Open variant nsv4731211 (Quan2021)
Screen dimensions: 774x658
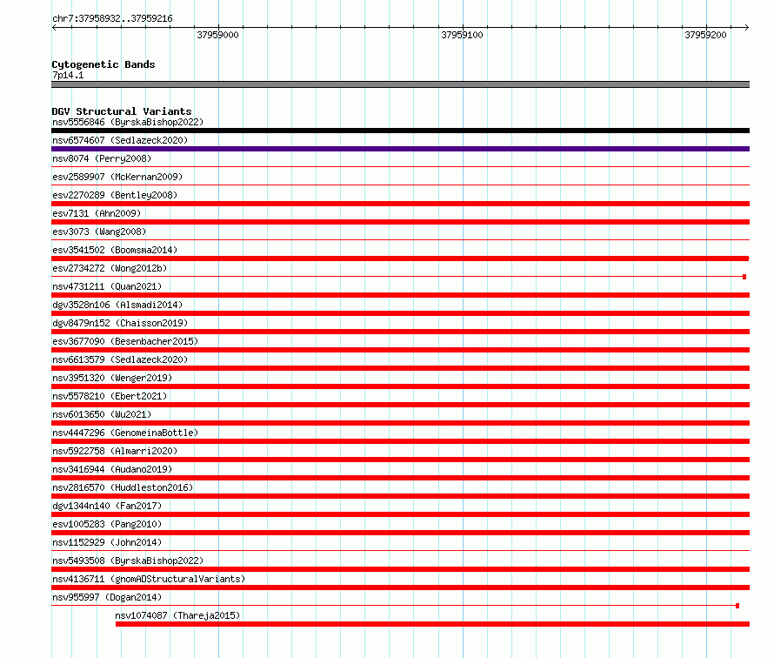pyautogui.click(x=107, y=286)
